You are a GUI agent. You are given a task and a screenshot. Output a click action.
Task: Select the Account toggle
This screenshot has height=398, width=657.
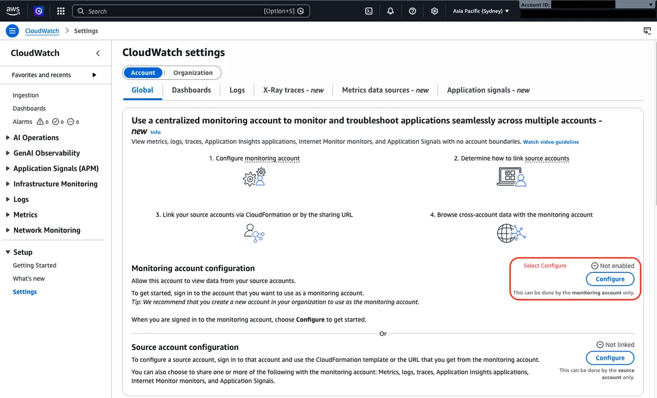[143, 73]
